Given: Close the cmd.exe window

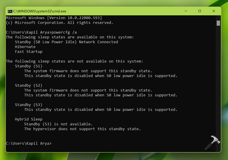Looking at the screenshot, I should (214, 11).
